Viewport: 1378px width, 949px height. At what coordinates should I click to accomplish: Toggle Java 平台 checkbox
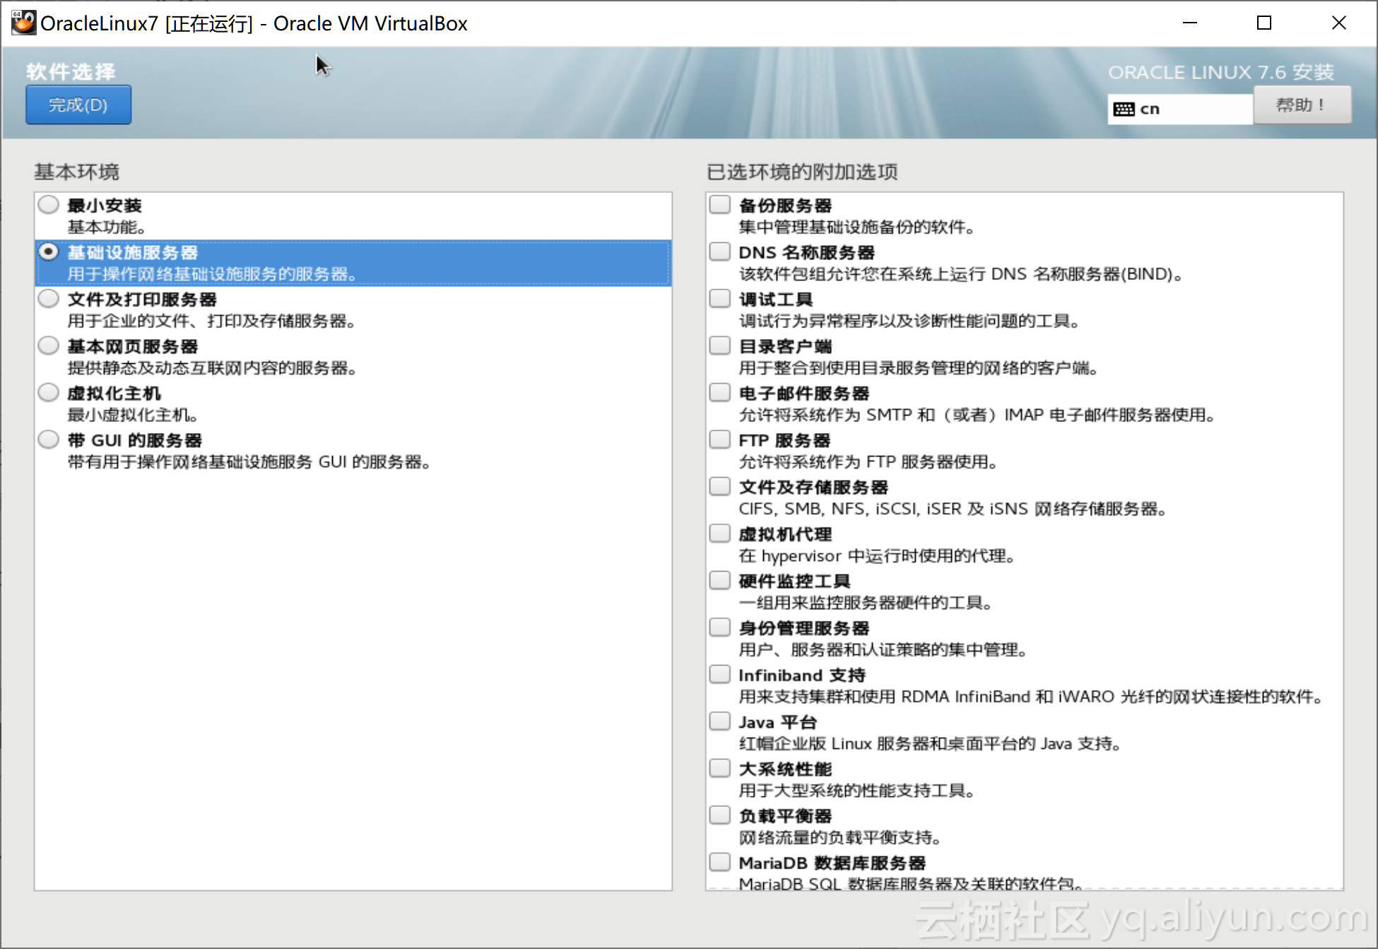click(x=719, y=721)
